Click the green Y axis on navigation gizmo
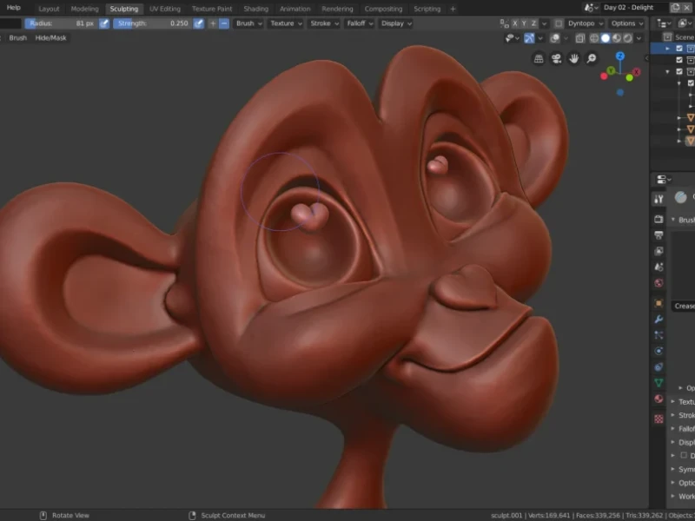This screenshot has width=695, height=521. [x=612, y=70]
